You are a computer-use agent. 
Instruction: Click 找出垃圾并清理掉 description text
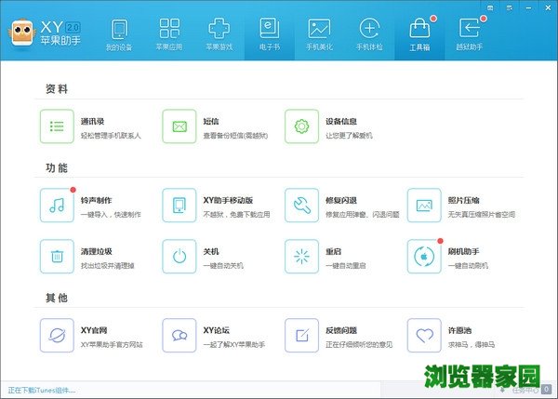pyautogui.click(x=108, y=265)
